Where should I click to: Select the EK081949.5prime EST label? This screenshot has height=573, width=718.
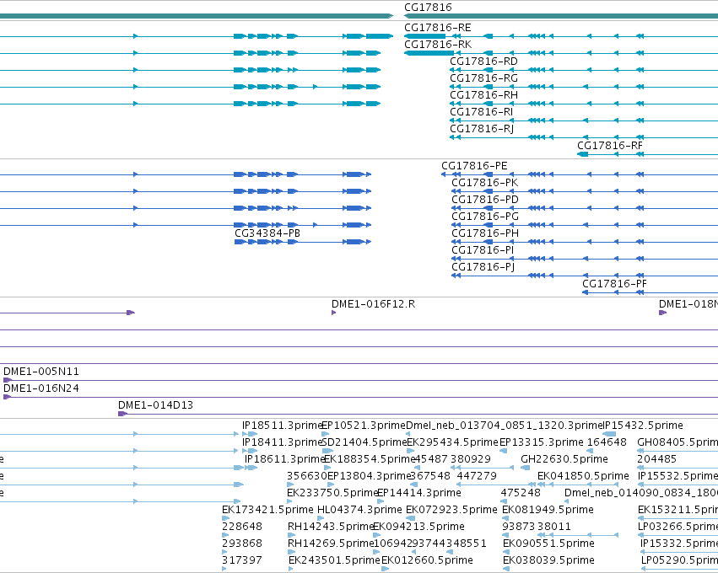[548, 510]
